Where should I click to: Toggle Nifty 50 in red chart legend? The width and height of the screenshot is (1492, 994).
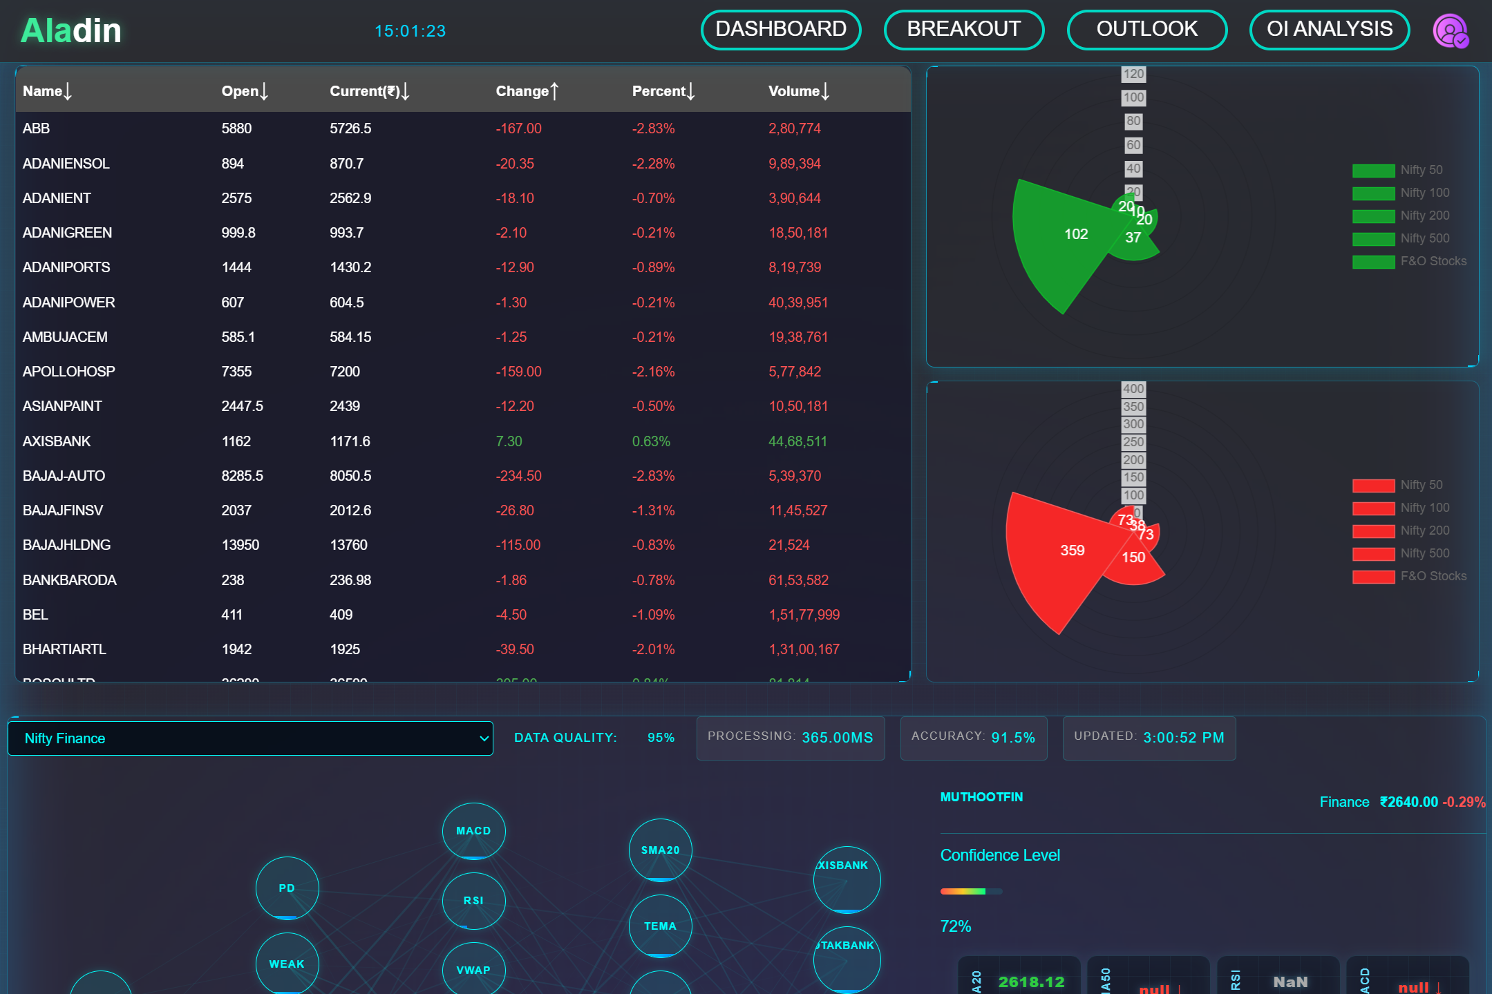[1397, 485]
